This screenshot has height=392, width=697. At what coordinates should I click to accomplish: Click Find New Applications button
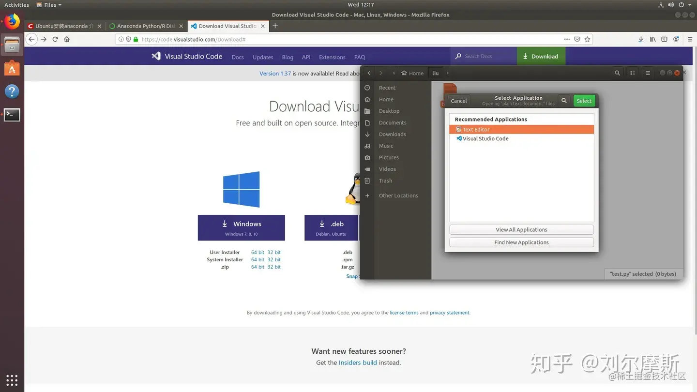pos(521,242)
